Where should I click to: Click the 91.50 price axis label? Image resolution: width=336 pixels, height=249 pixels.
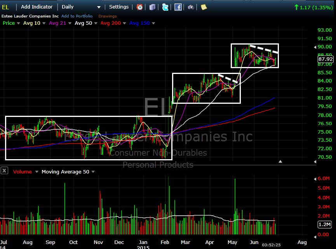[325, 39]
